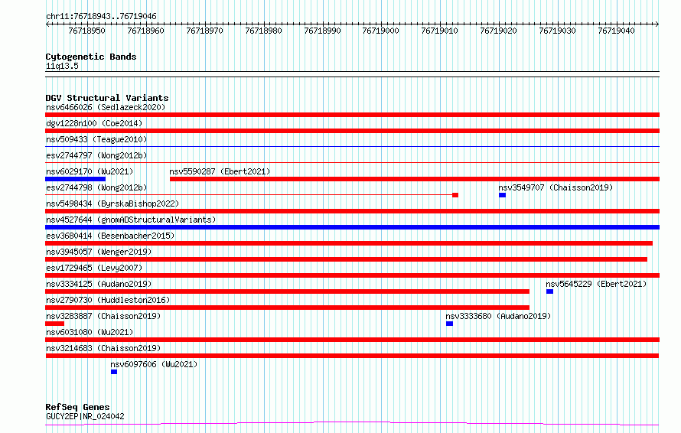
Task: Click the 76718990 ruler position label
Action: pyautogui.click(x=322, y=31)
